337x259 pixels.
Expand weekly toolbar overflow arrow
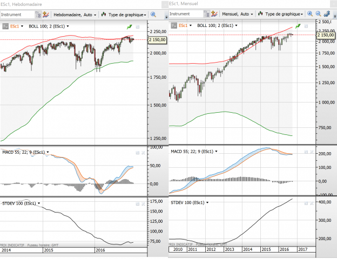(166, 17)
